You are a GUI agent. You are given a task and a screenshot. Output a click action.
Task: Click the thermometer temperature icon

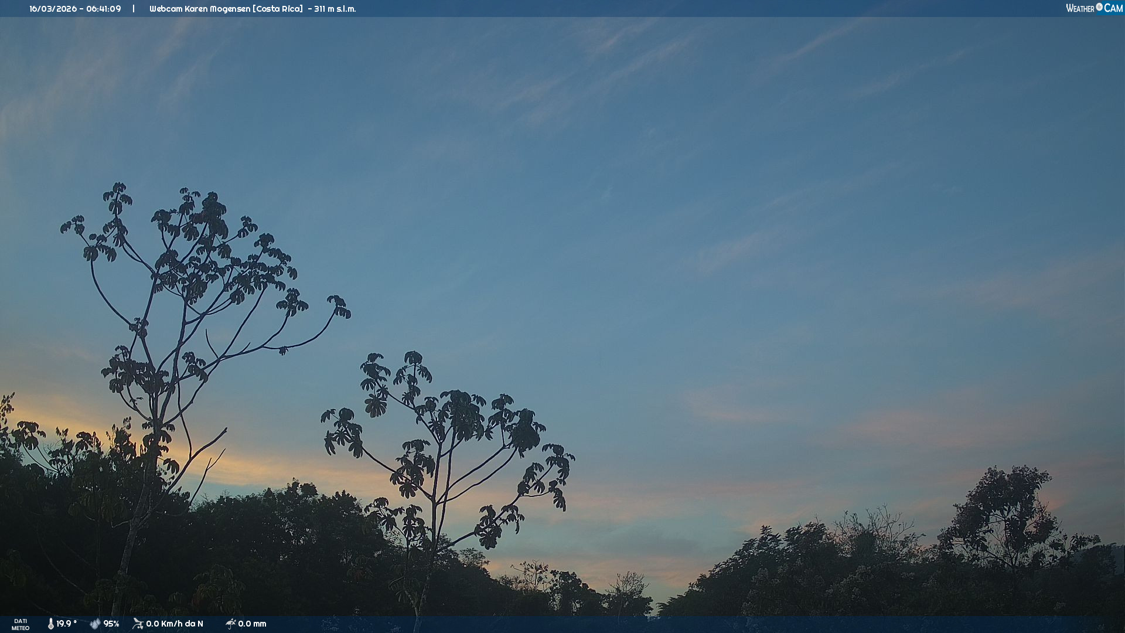point(50,624)
